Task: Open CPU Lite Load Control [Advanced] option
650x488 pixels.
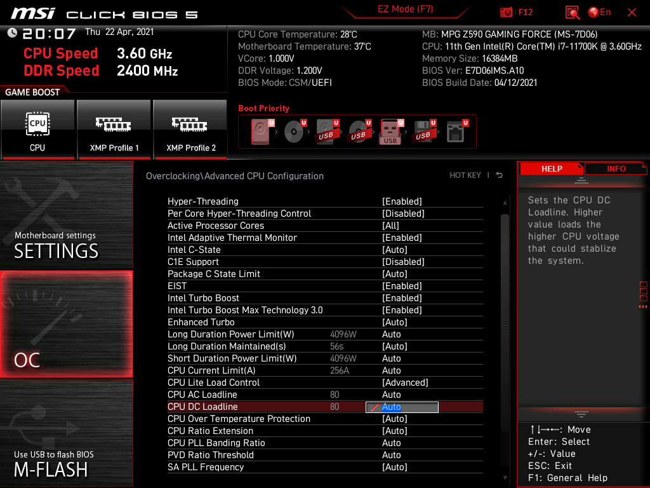Action: pyautogui.click(x=325, y=382)
